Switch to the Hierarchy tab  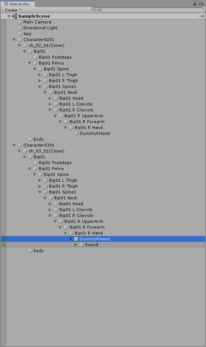point(18,4)
